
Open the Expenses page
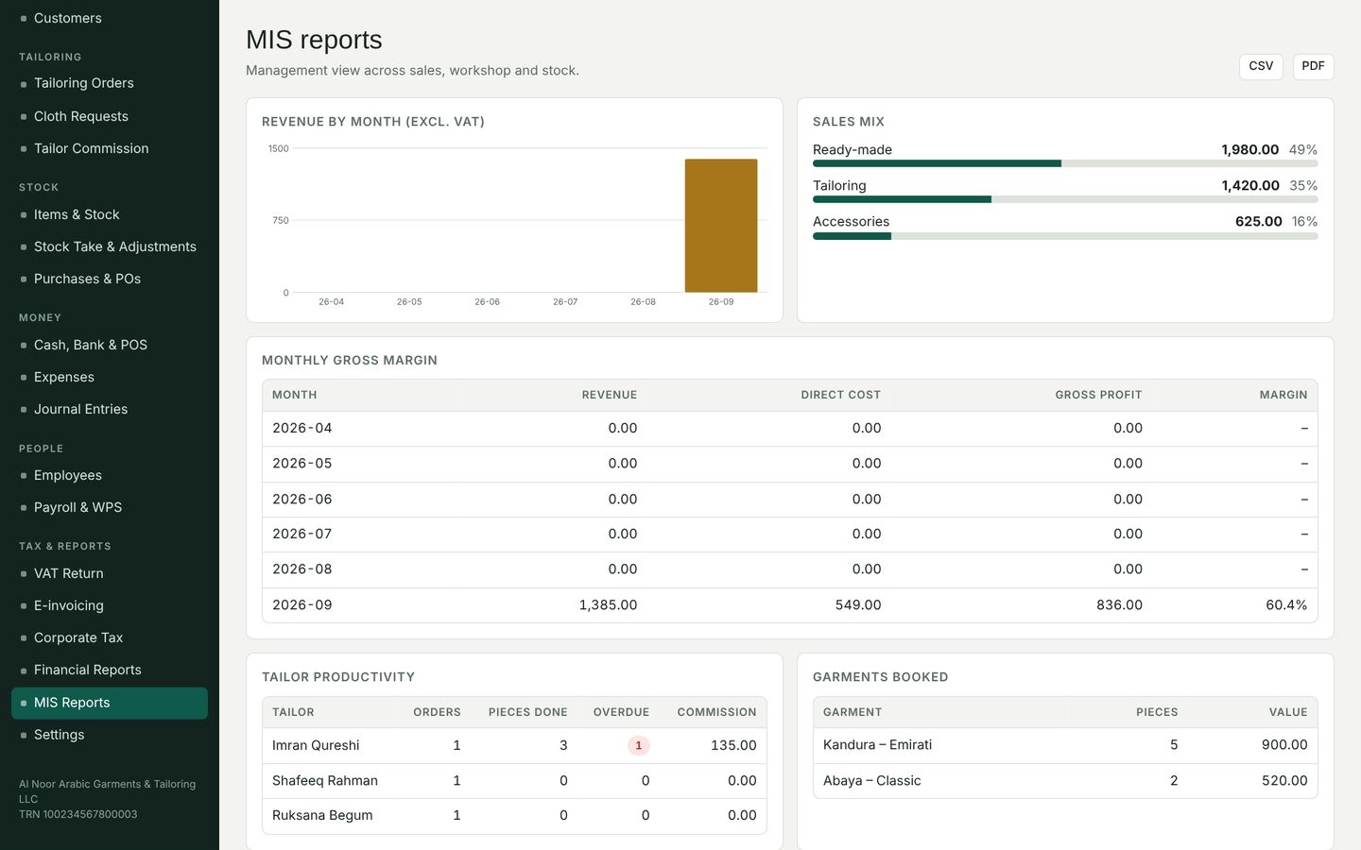tap(110, 377)
